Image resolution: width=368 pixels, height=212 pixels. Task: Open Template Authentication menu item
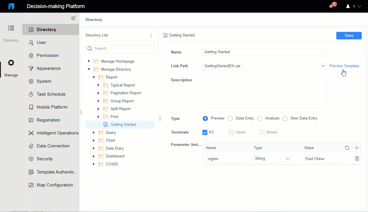pyautogui.click(x=50, y=172)
